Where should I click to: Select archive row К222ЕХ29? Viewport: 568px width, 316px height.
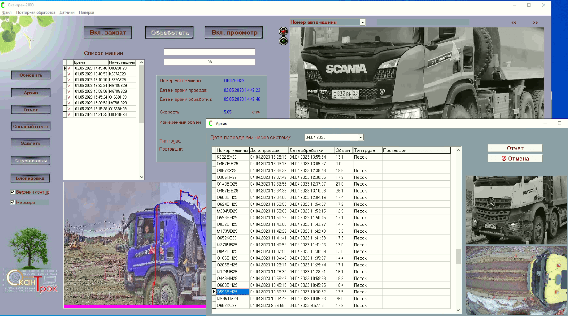pos(331,157)
